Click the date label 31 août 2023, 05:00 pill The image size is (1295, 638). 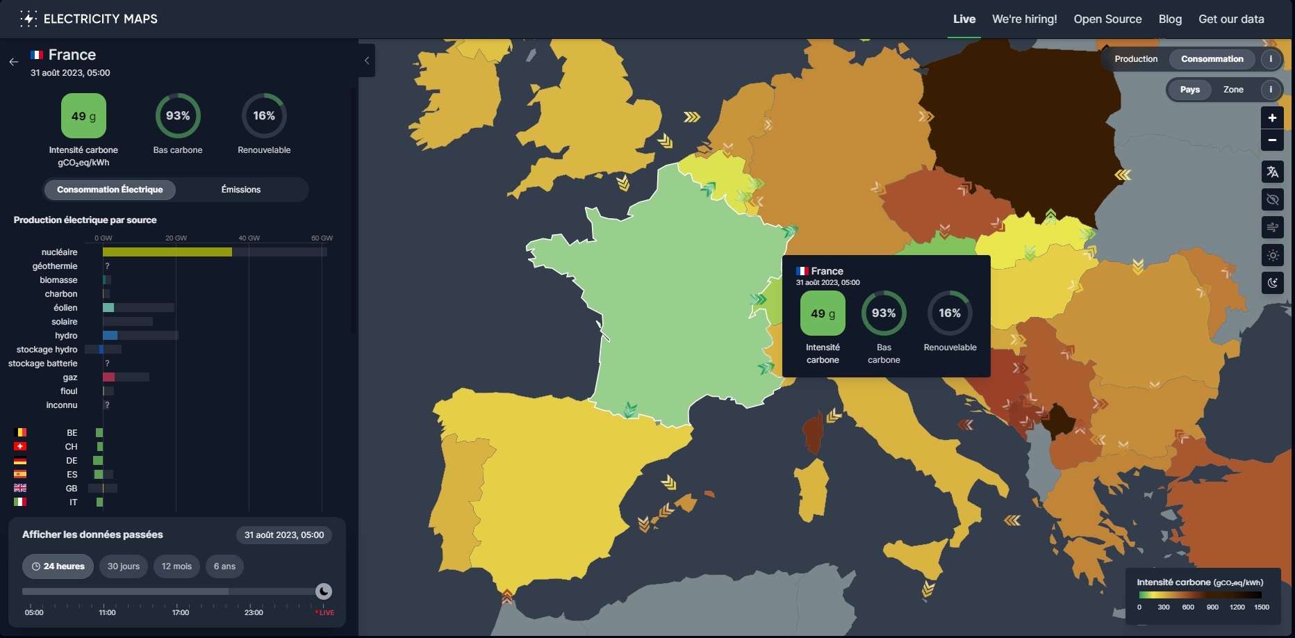[284, 535]
